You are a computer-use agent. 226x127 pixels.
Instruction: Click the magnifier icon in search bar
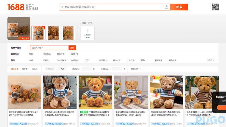62,7
